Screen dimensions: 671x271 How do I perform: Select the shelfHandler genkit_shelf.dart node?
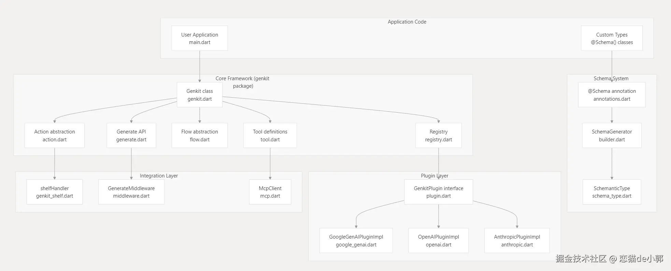click(55, 192)
